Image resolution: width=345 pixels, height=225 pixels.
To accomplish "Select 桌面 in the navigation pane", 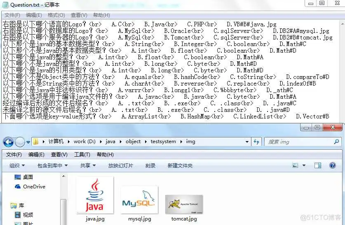I will click(x=23, y=177).
